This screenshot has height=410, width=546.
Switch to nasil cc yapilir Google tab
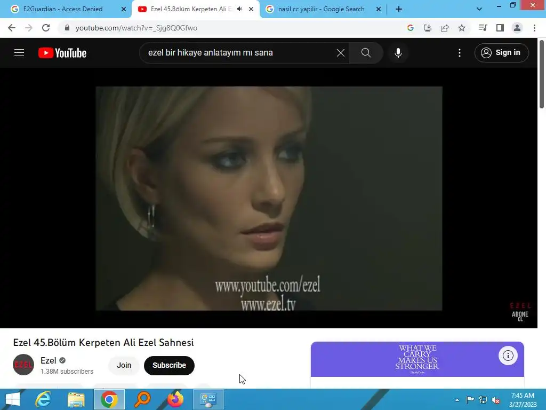pos(321,9)
